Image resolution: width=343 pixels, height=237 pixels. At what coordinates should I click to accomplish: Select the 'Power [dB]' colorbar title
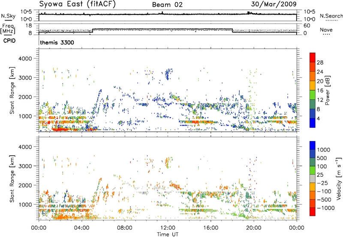(x=327, y=90)
